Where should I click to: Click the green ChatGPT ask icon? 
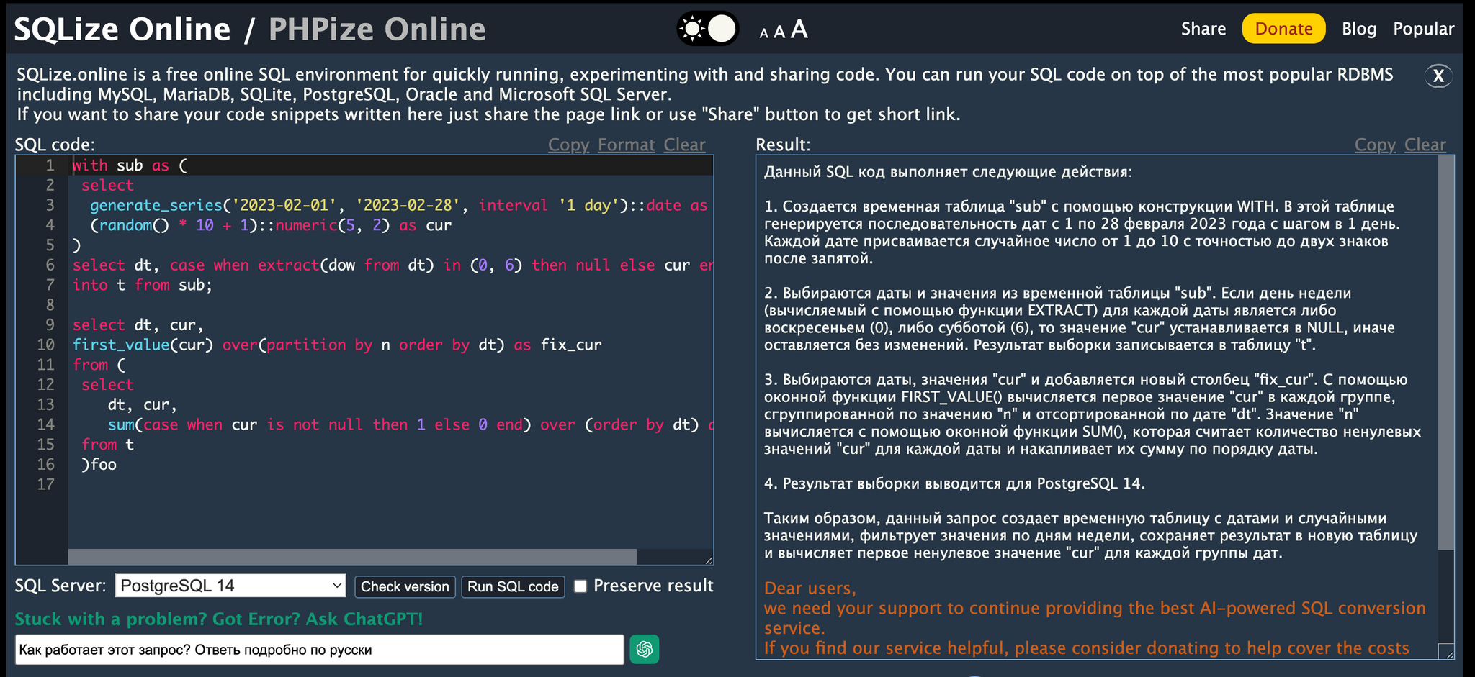click(x=645, y=650)
